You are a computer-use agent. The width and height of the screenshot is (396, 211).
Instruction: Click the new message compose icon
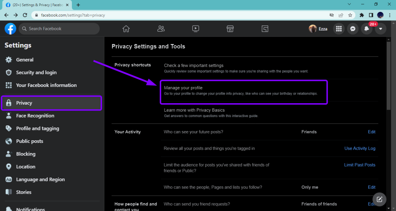click(379, 199)
